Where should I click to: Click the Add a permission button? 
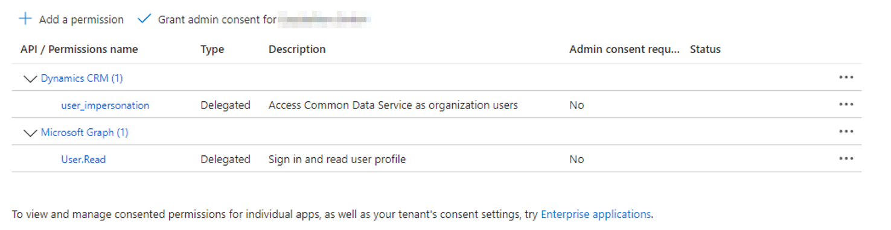[x=71, y=19]
